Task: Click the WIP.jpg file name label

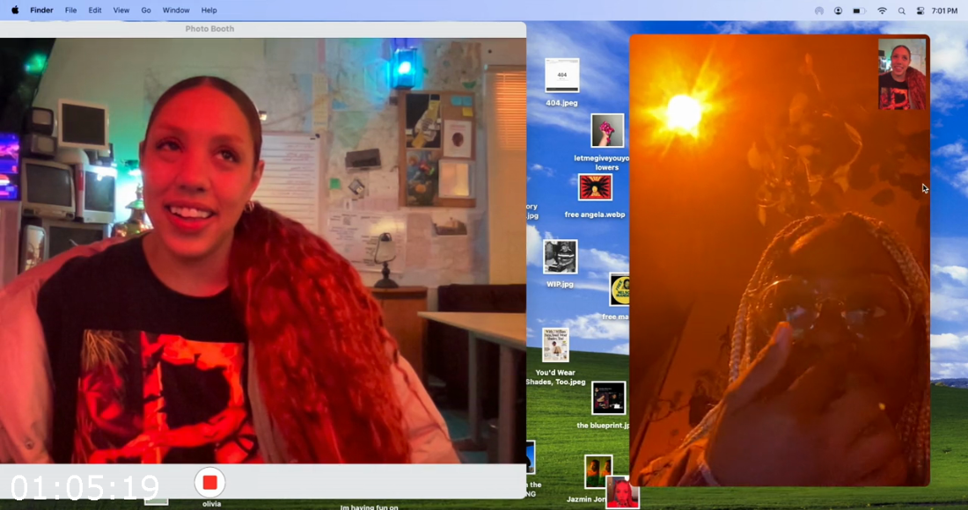Action: [x=560, y=284]
